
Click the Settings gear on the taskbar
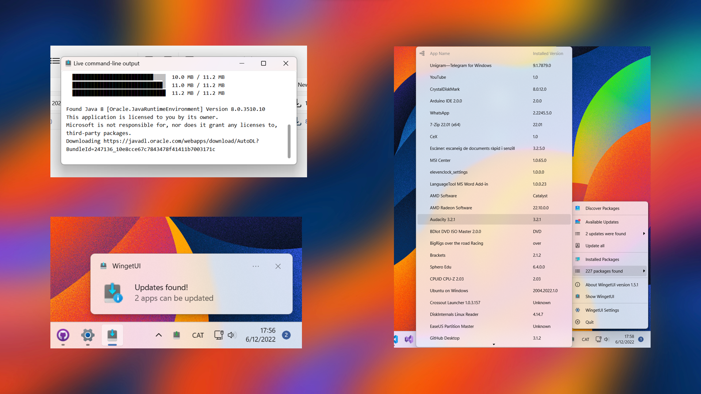(87, 335)
